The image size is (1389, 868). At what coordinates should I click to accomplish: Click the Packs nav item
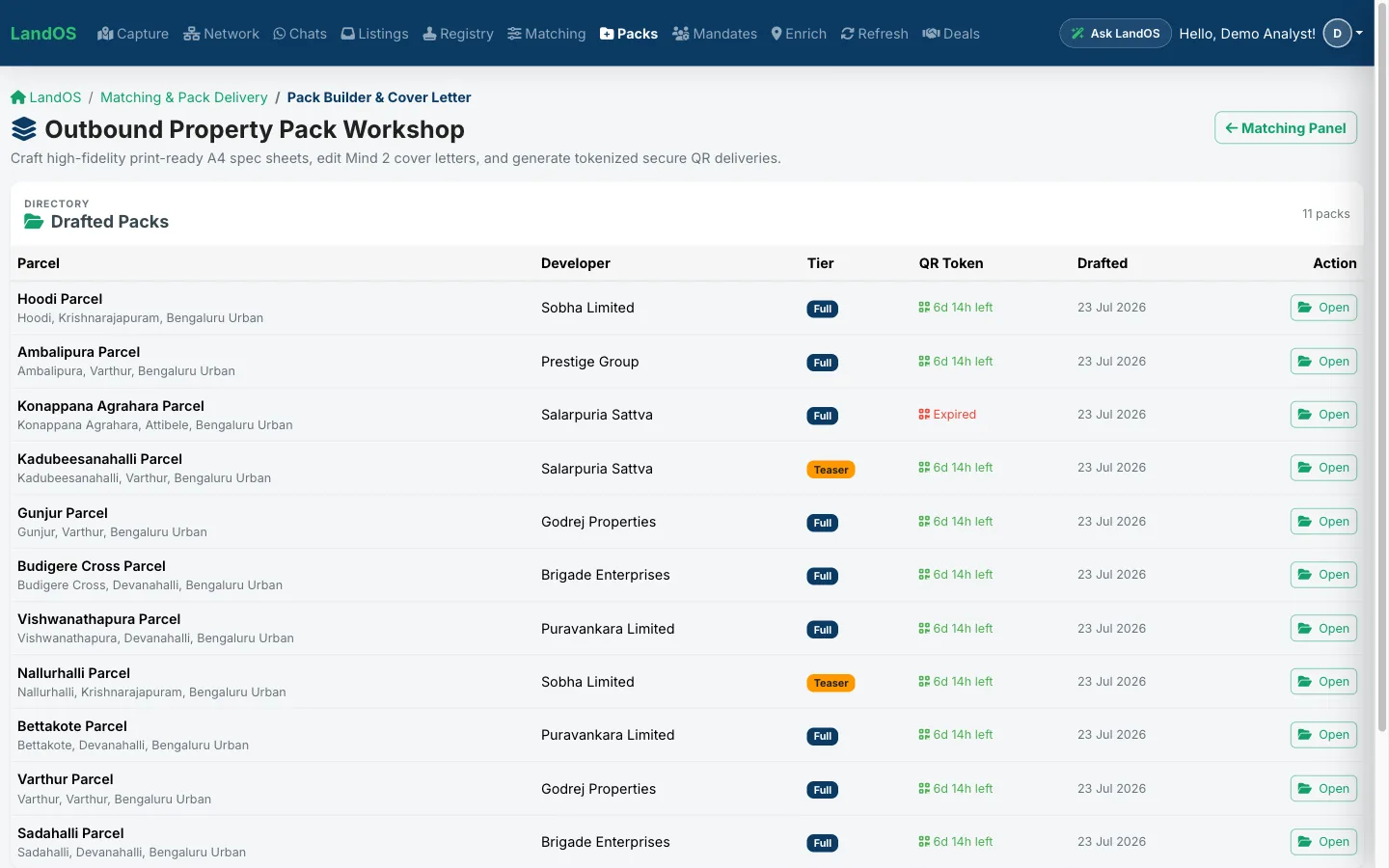pos(629,34)
